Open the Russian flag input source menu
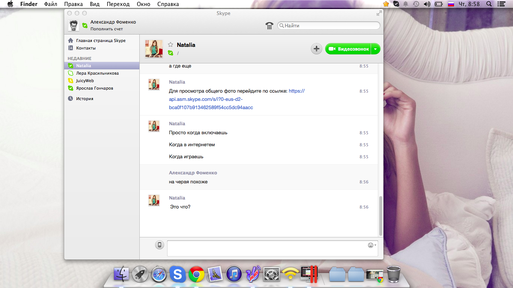This screenshot has width=513, height=288. click(451, 4)
